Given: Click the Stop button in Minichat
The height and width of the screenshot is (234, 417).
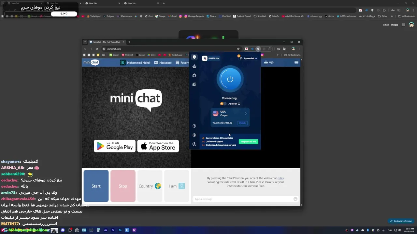Looking at the screenshot, I should [x=123, y=186].
